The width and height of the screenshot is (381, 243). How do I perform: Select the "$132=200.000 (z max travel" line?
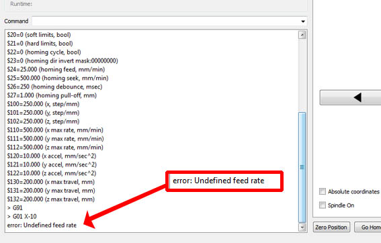tap(51, 199)
